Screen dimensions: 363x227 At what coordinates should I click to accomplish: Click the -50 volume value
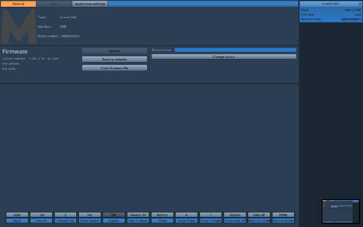(41, 215)
